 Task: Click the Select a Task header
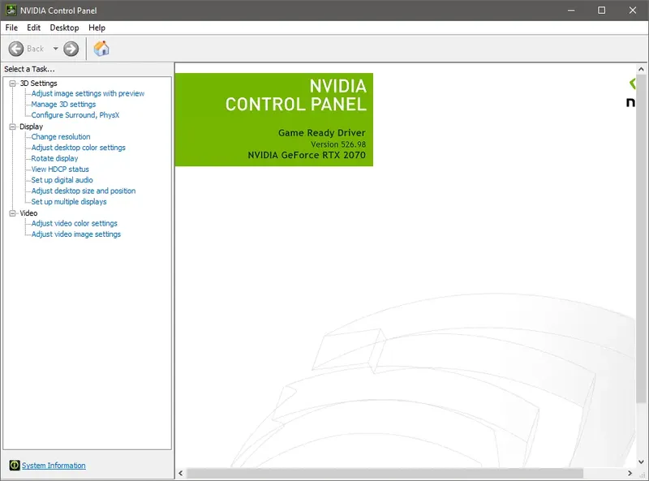pyautogui.click(x=29, y=69)
